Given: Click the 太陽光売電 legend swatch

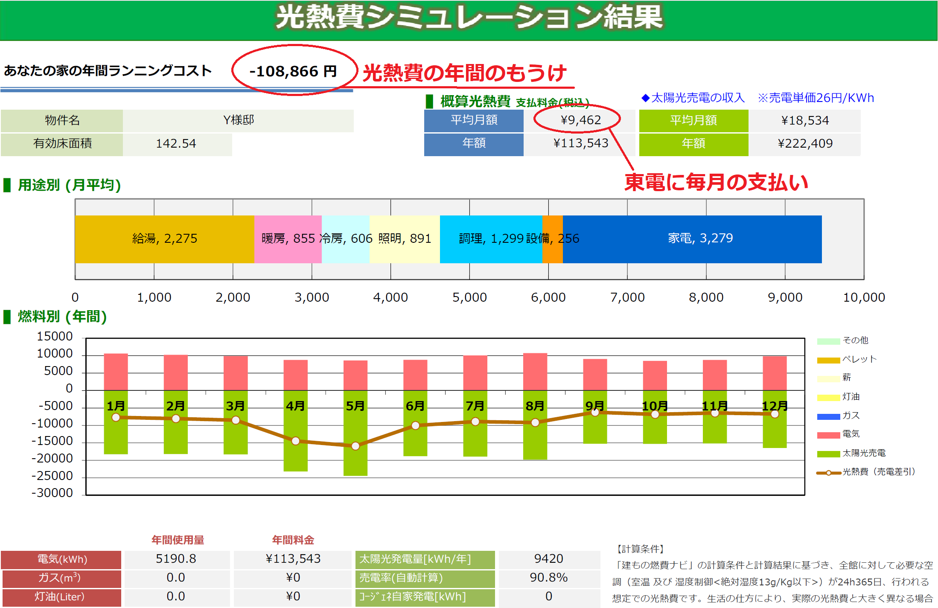Looking at the screenshot, I should pyautogui.click(x=828, y=454).
